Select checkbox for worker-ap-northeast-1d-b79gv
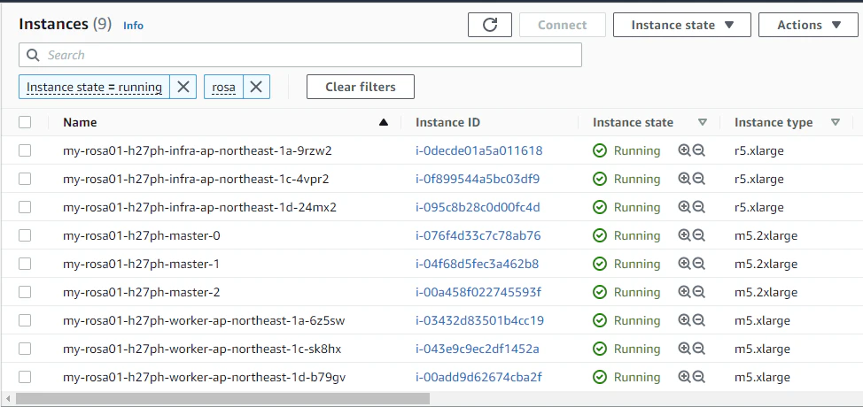The image size is (863, 407). (x=25, y=377)
